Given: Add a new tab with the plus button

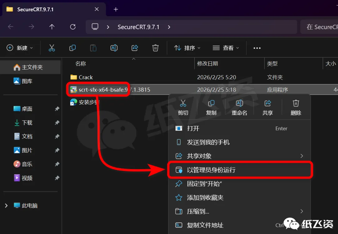Looking at the screenshot, I should click(116, 9).
